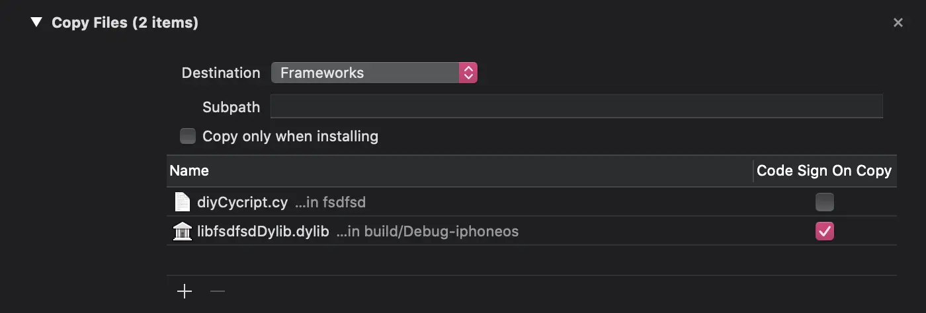Select the diyCycript.cy file name
Viewport: 926px width, 313px height.
click(x=242, y=203)
